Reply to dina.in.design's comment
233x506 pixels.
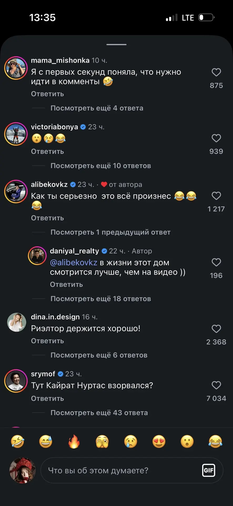[x=47, y=341]
